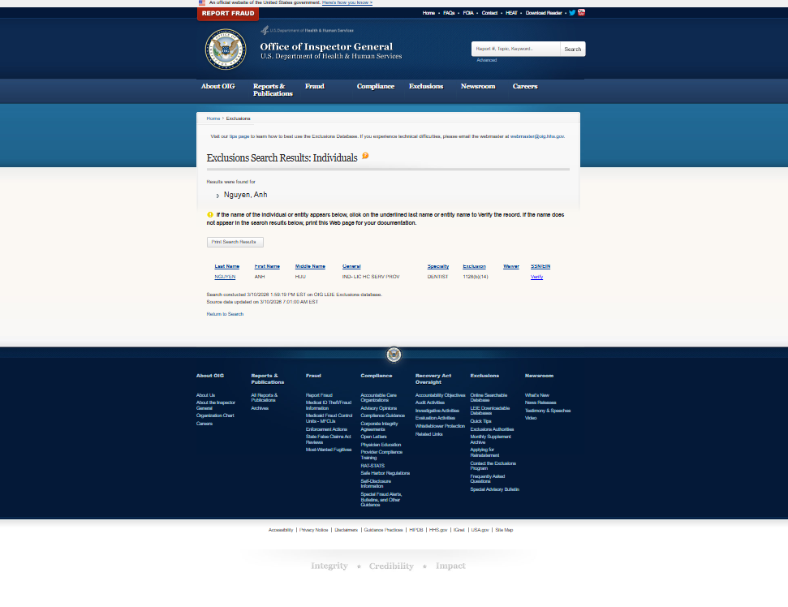Click the OIG seal emblem above the footer
Screen dimensions: 788x607
tap(394, 355)
